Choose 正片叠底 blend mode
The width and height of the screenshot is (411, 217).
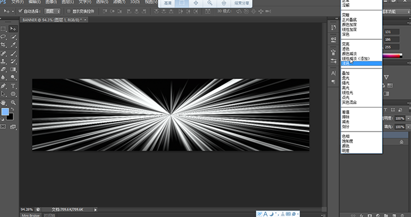tap(361, 20)
